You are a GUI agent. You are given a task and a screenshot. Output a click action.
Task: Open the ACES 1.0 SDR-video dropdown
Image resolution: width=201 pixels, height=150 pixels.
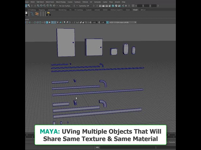coord(123,22)
